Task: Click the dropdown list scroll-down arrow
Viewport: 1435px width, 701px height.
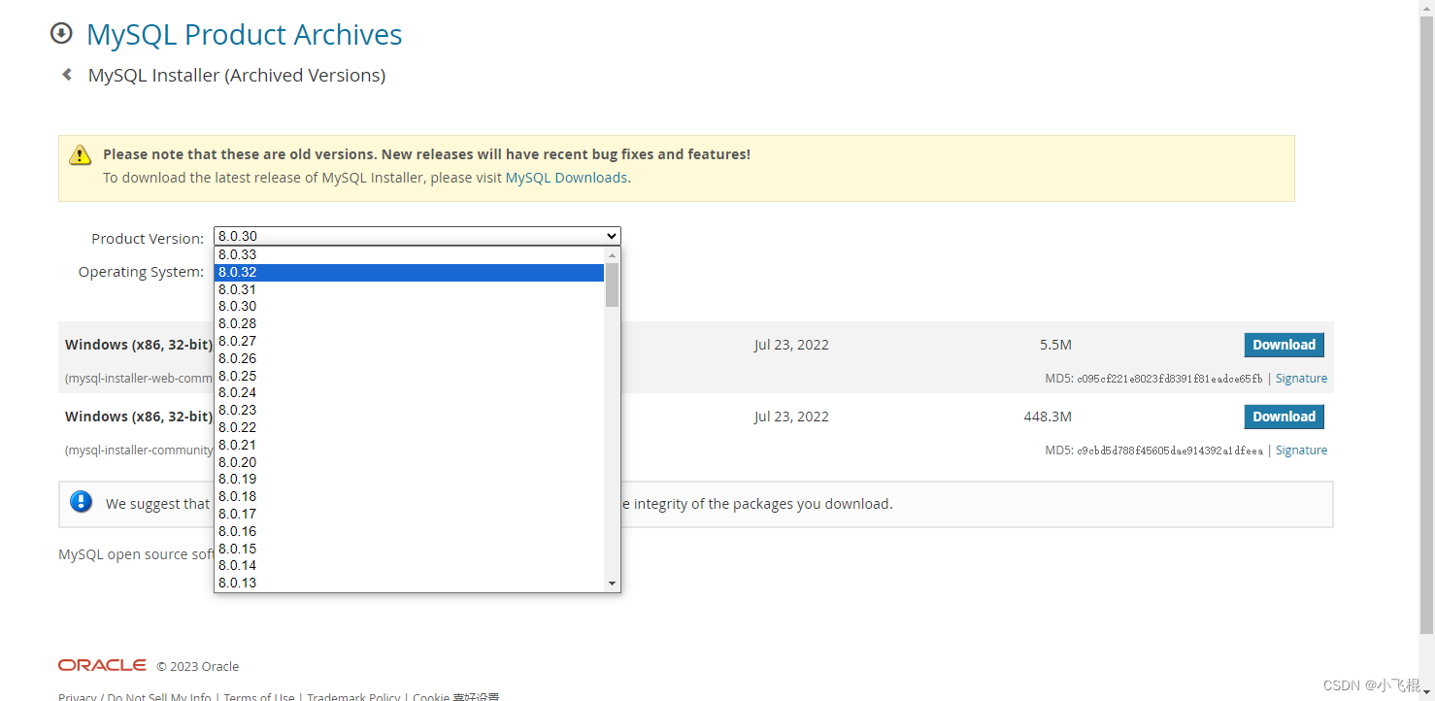Action: (x=612, y=584)
